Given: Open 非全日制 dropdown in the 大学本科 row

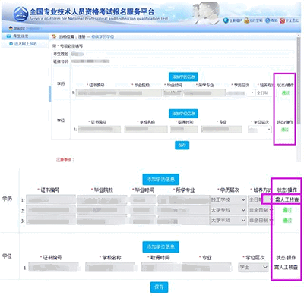Looking at the screenshot, I should coord(261,221).
